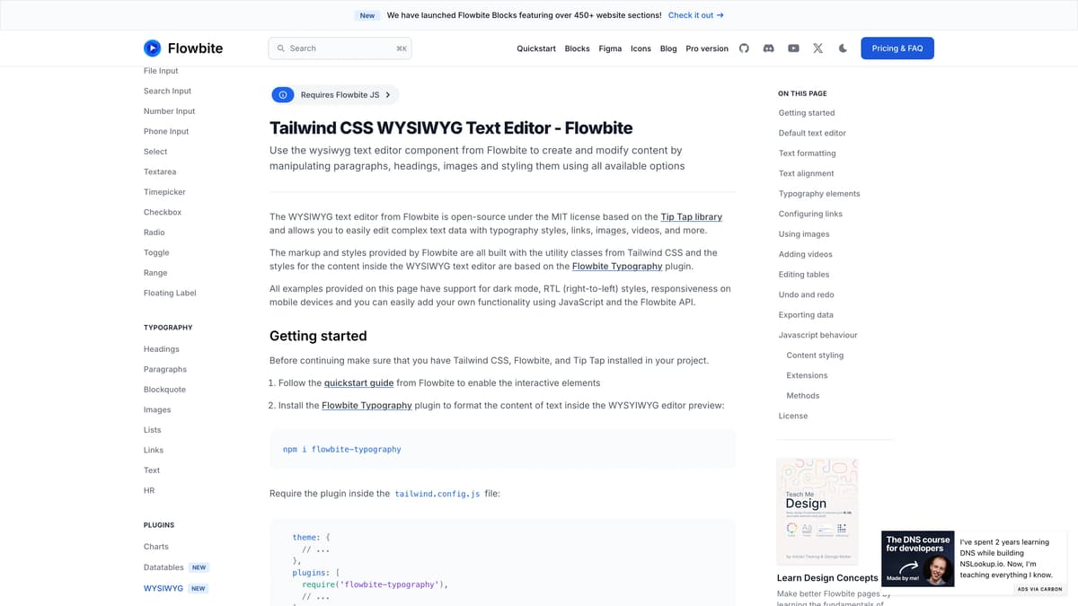The height and width of the screenshot is (606, 1078).
Task: Open the GitHub icon link
Action: (744, 48)
